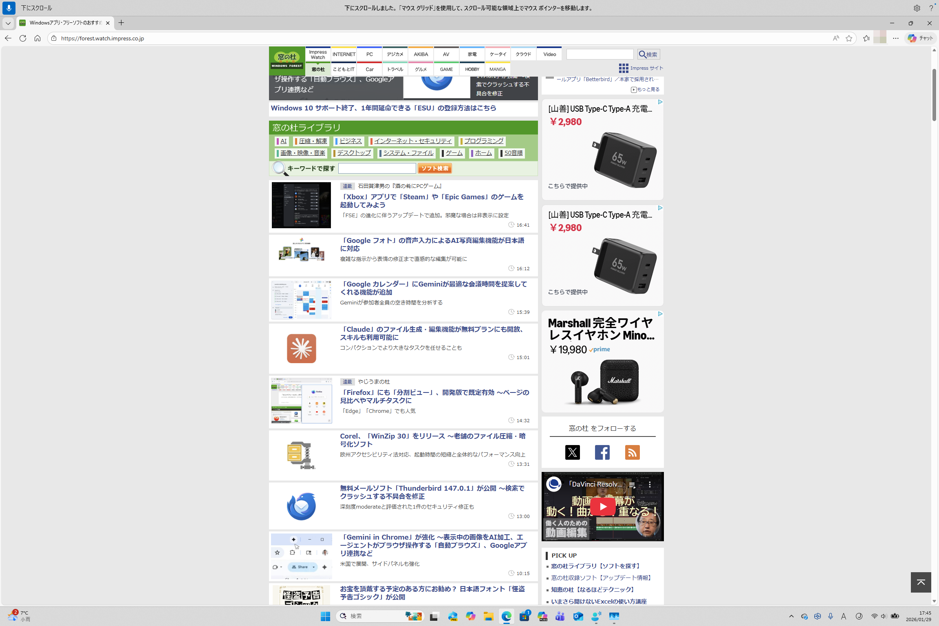Click the orange ソフト検索 button

[434, 168]
